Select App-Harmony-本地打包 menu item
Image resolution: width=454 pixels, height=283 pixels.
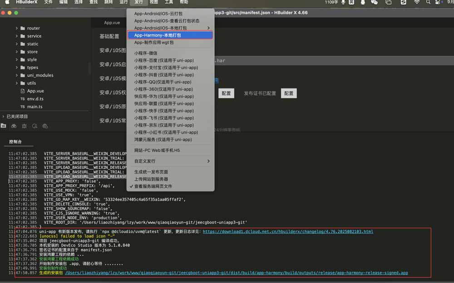pyautogui.click(x=170, y=35)
